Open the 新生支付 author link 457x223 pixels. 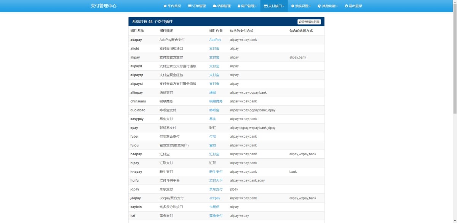click(216, 172)
